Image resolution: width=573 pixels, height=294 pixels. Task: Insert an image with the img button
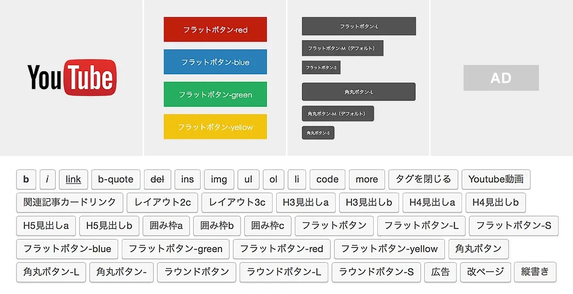[x=219, y=179]
